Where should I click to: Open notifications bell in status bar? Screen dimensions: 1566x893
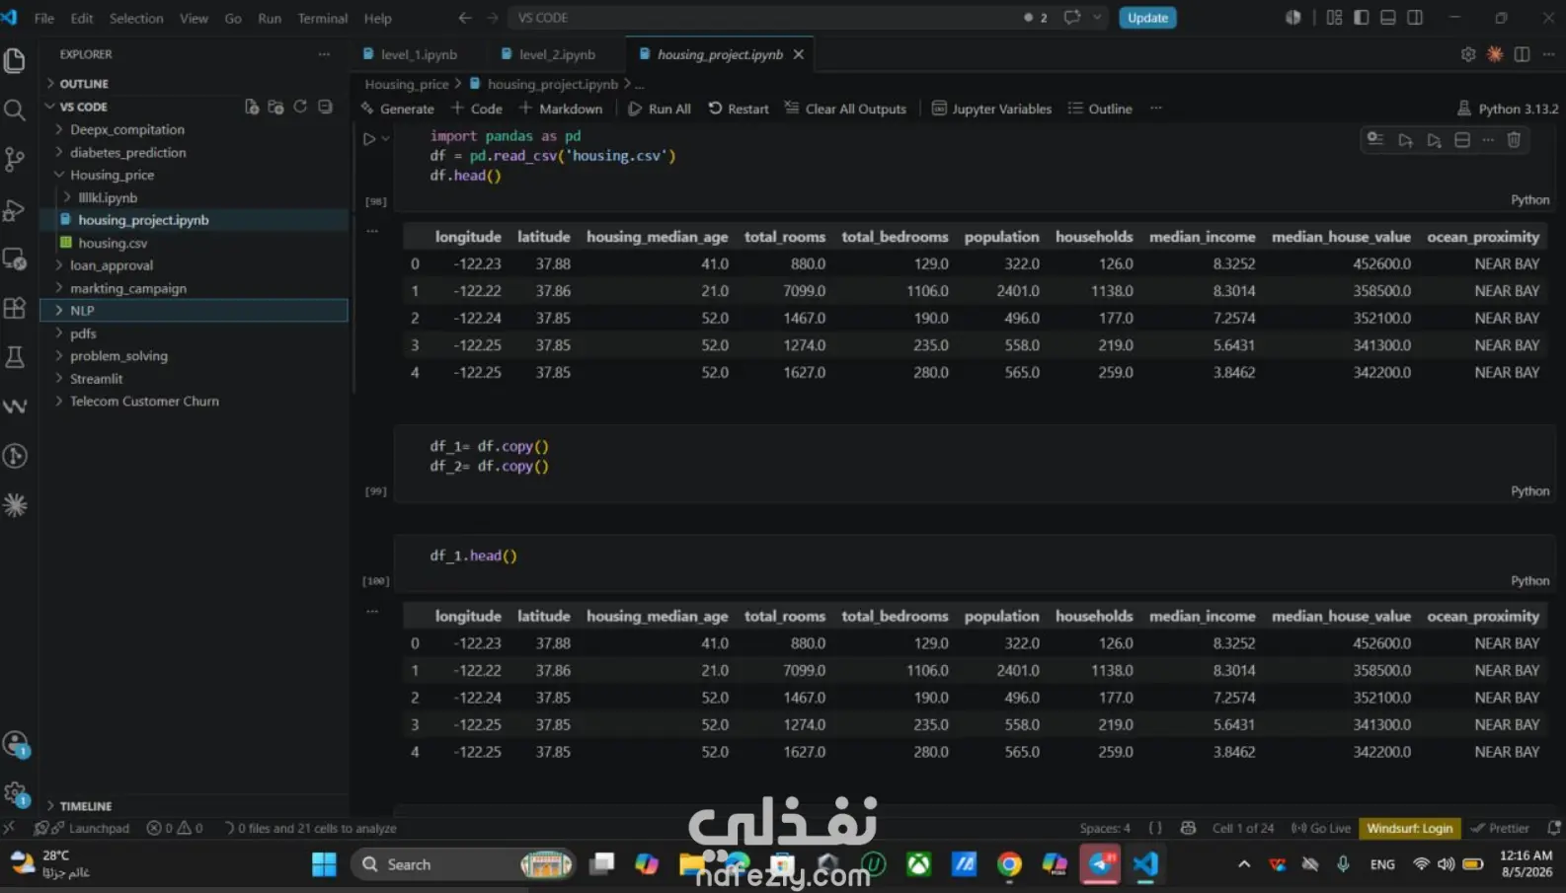tap(1554, 828)
